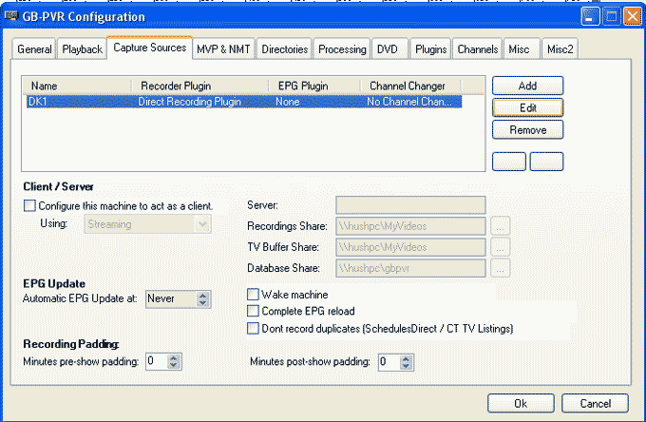Click the GB-PVR title bar app icon

pos(11,16)
